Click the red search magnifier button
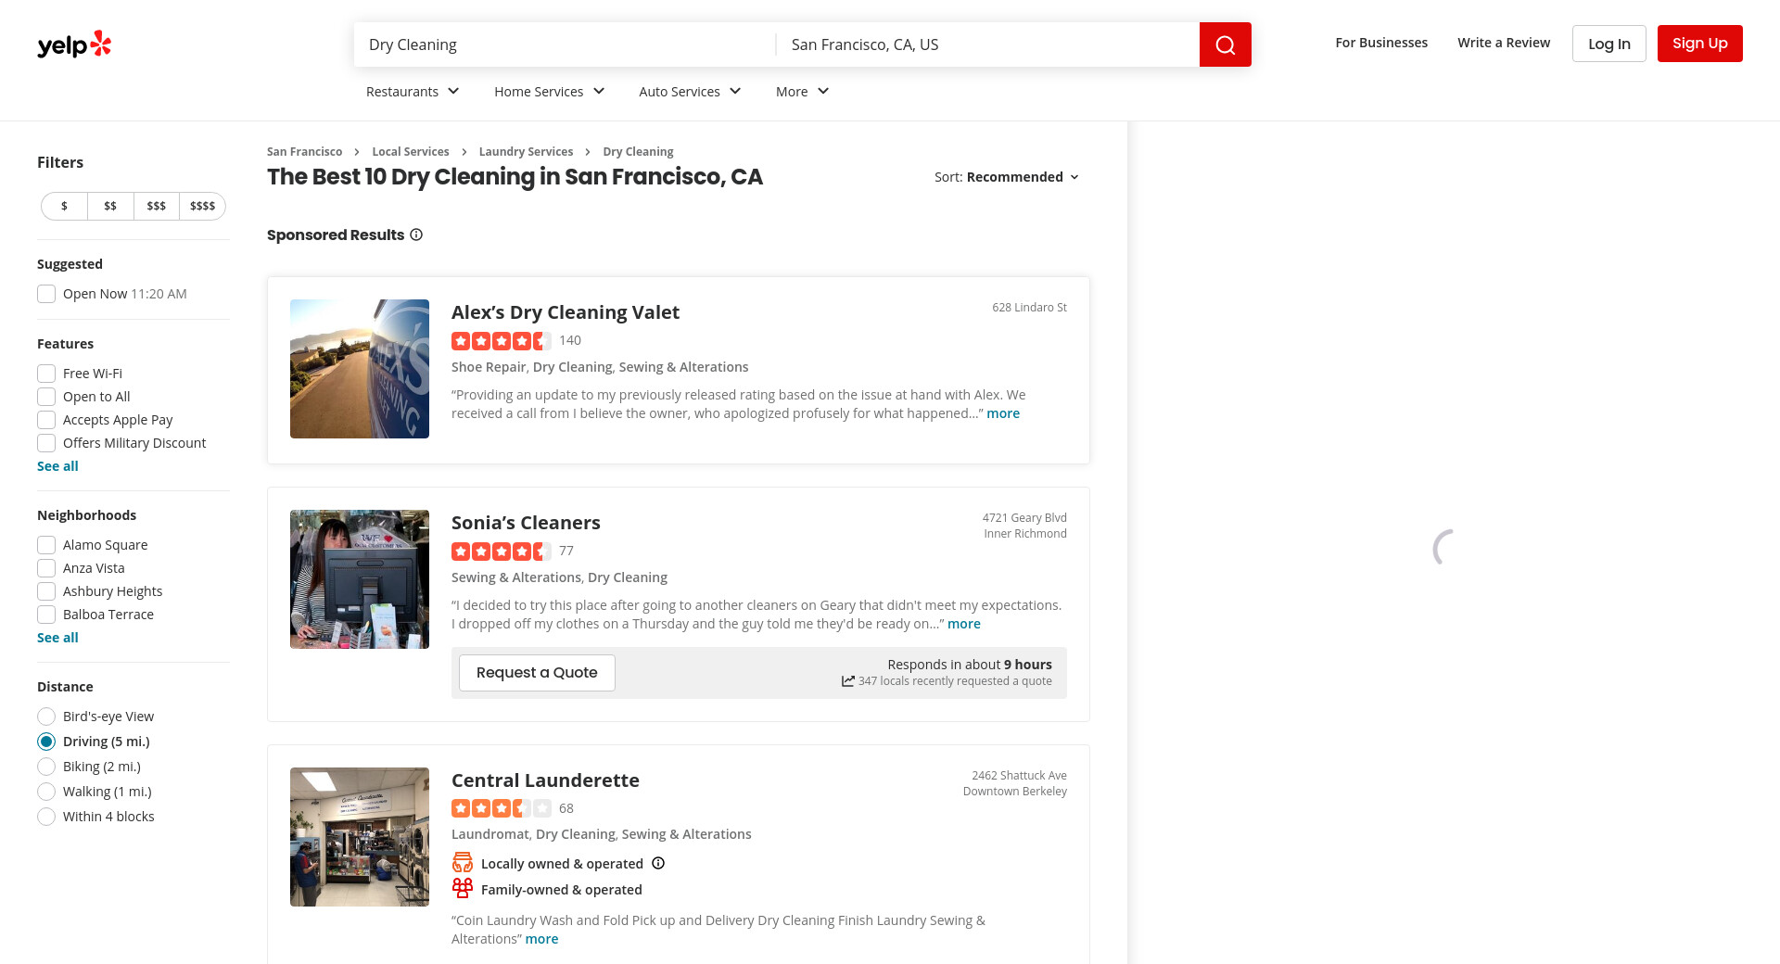 pyautogui.click(x=1225, y=44)
